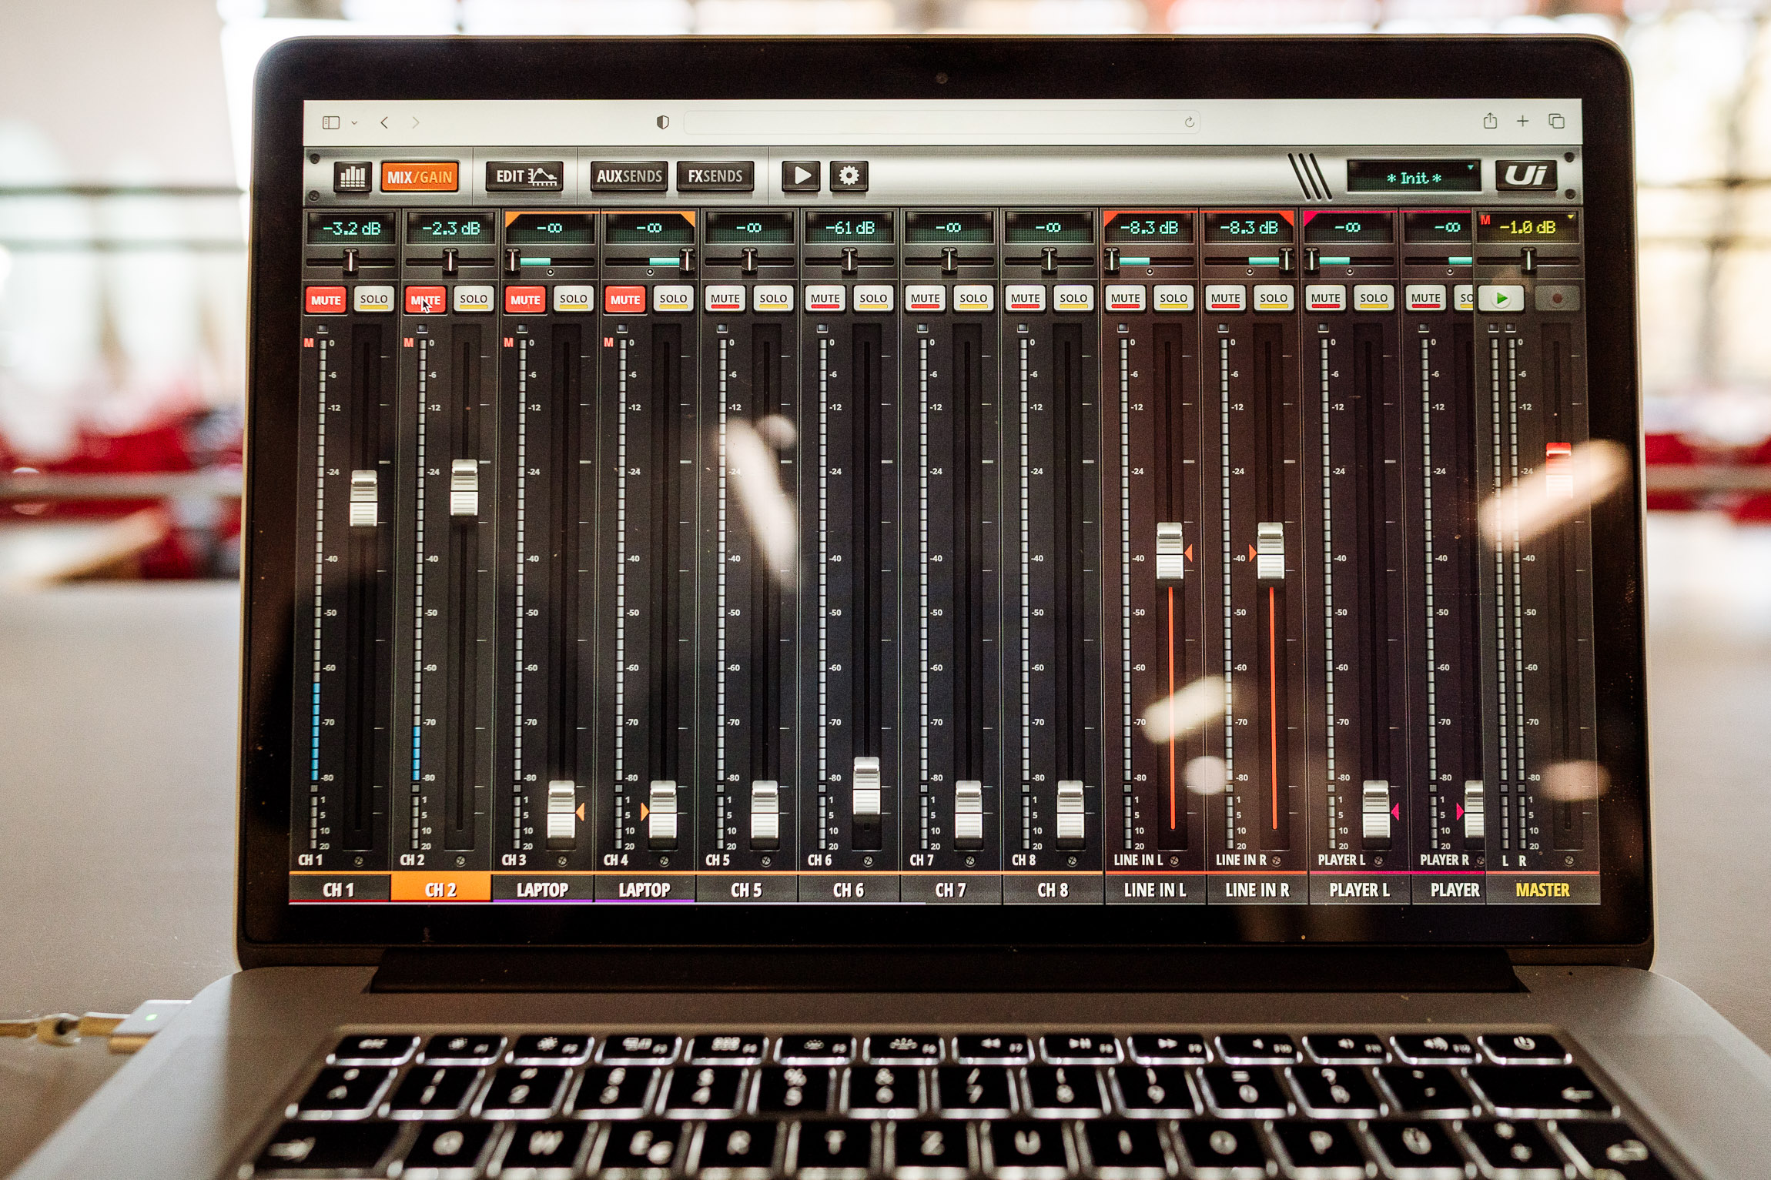
Task: Solo channel 8
Action: [1073, 299]
